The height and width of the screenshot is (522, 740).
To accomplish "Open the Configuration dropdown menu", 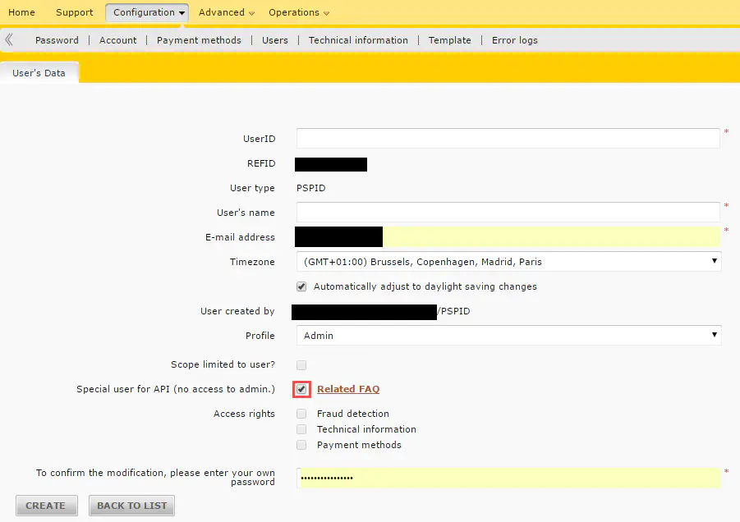I will pos(146,12).
